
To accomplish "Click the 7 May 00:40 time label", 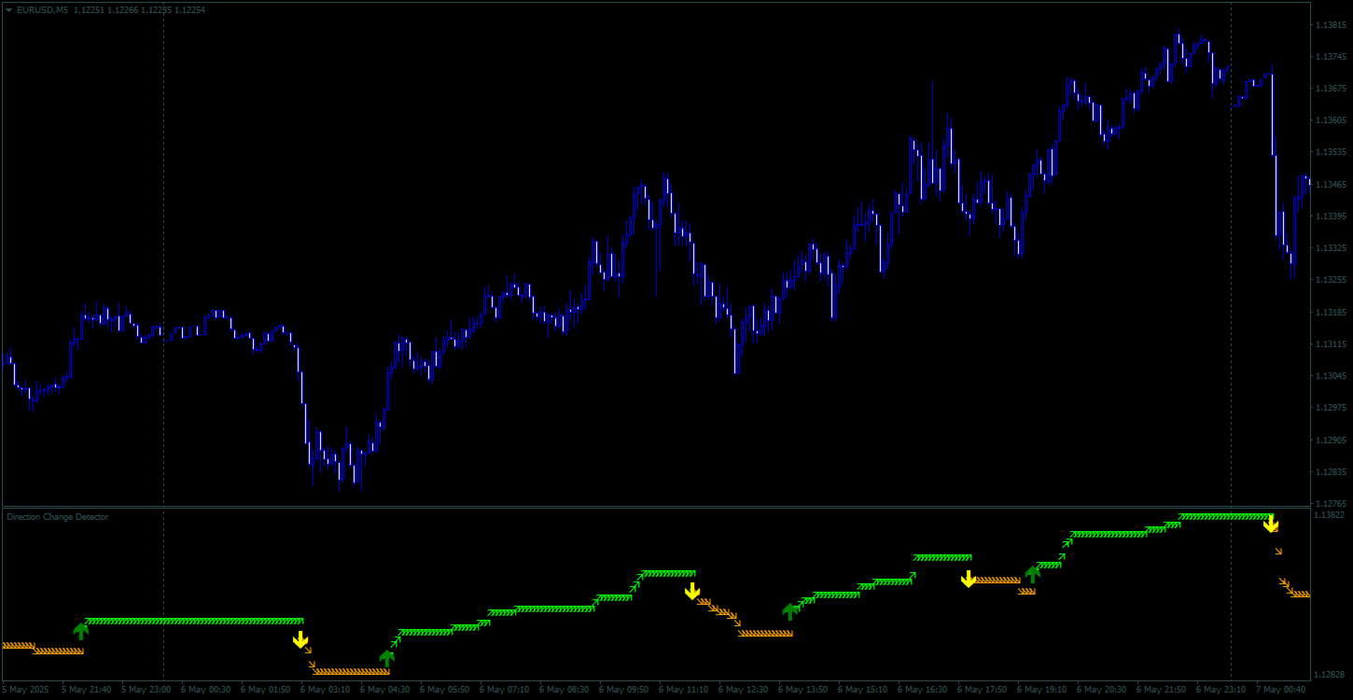I will (1279, 690).
